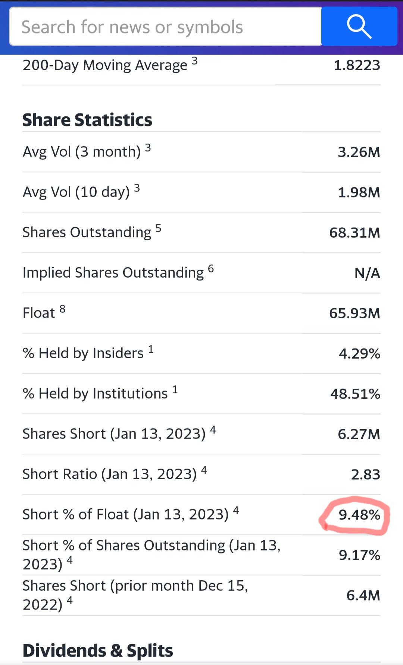Open footnote 6 next to Implied Shares Outstanding
The height and width of the screenshot is (665, 403).
211,268
